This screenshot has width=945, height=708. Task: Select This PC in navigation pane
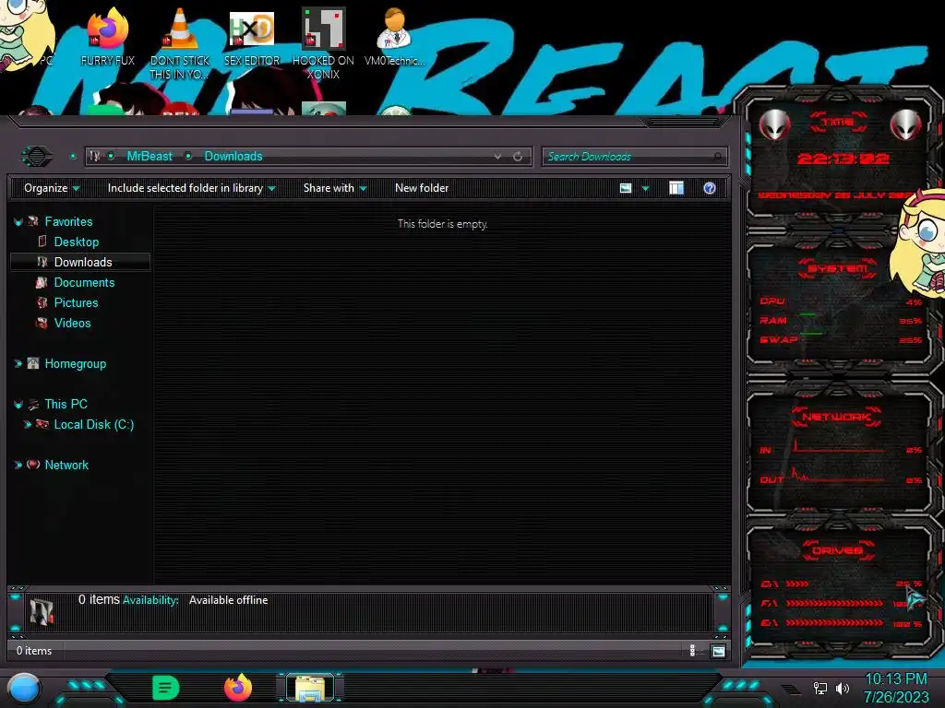point(66,405)
